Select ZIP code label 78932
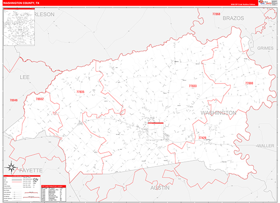This screenshot has height=203, width=280. point(40,99)
